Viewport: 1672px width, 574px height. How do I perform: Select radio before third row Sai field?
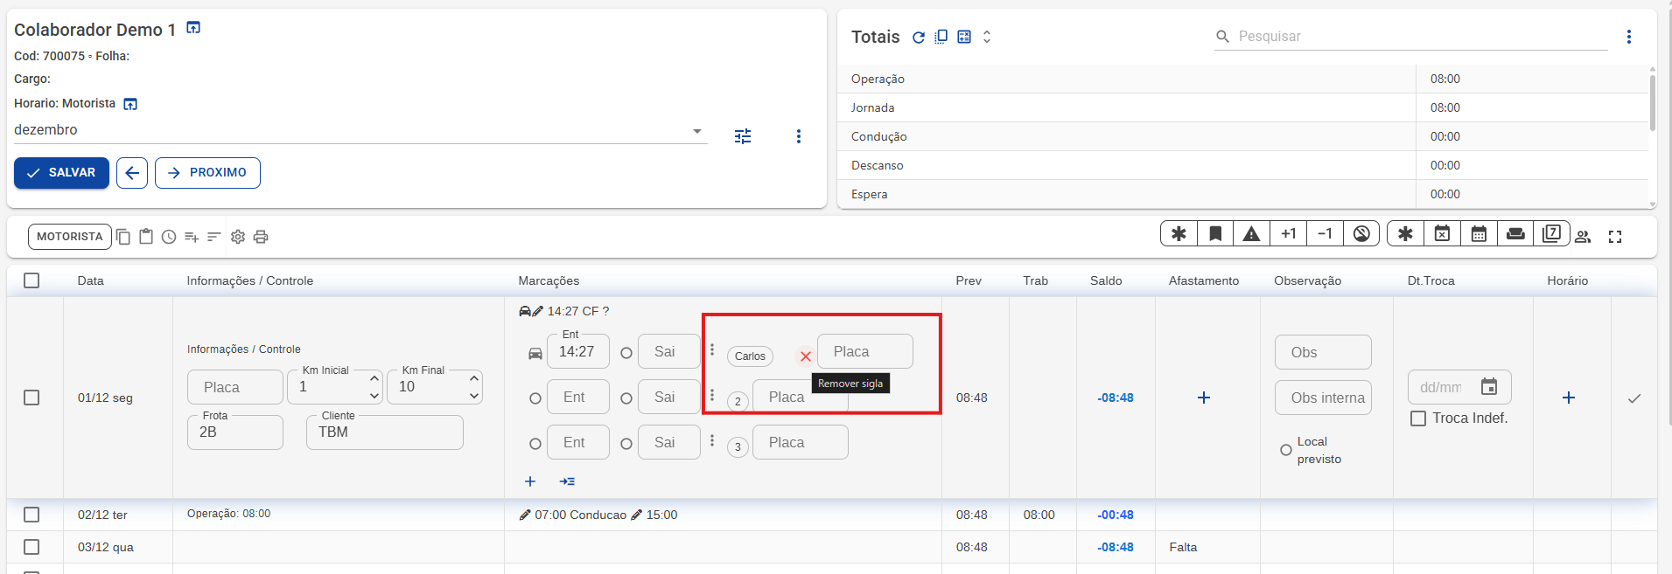point(626,444)
